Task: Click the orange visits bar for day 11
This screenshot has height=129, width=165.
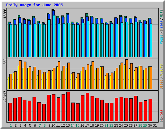Action: tap(59, 75)
